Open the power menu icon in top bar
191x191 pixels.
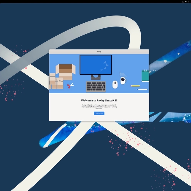(x=189, y=1)
